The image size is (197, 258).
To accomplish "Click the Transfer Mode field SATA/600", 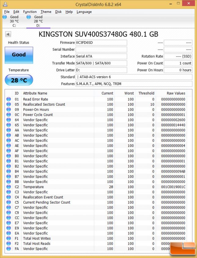I will (x=101, y=63).
